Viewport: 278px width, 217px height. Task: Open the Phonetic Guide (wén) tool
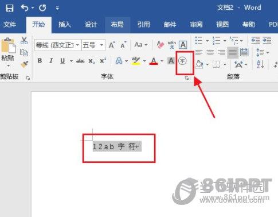click(171, 45)
